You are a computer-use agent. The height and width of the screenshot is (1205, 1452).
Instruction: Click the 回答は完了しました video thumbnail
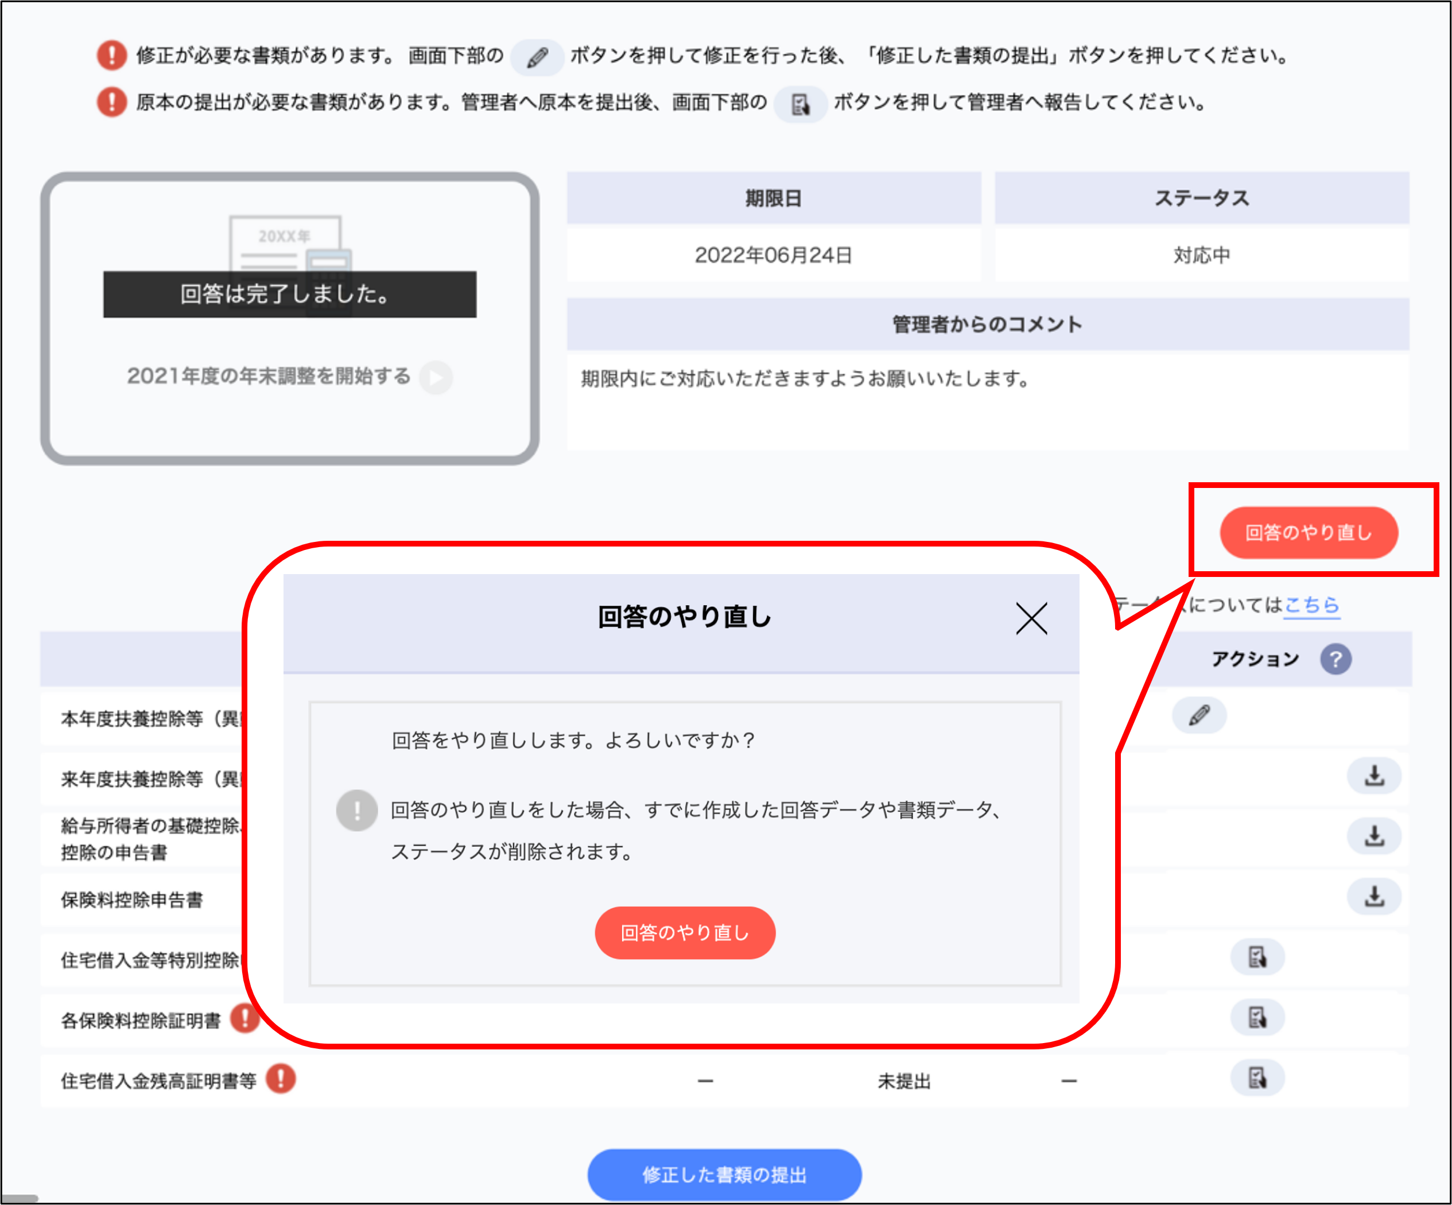290,293
